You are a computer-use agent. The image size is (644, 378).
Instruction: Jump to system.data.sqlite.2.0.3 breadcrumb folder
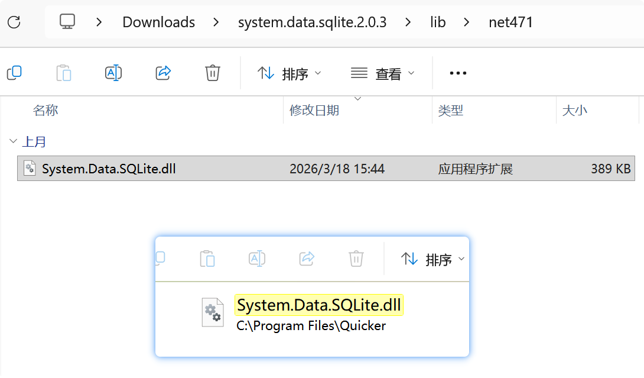pos(312,22)
